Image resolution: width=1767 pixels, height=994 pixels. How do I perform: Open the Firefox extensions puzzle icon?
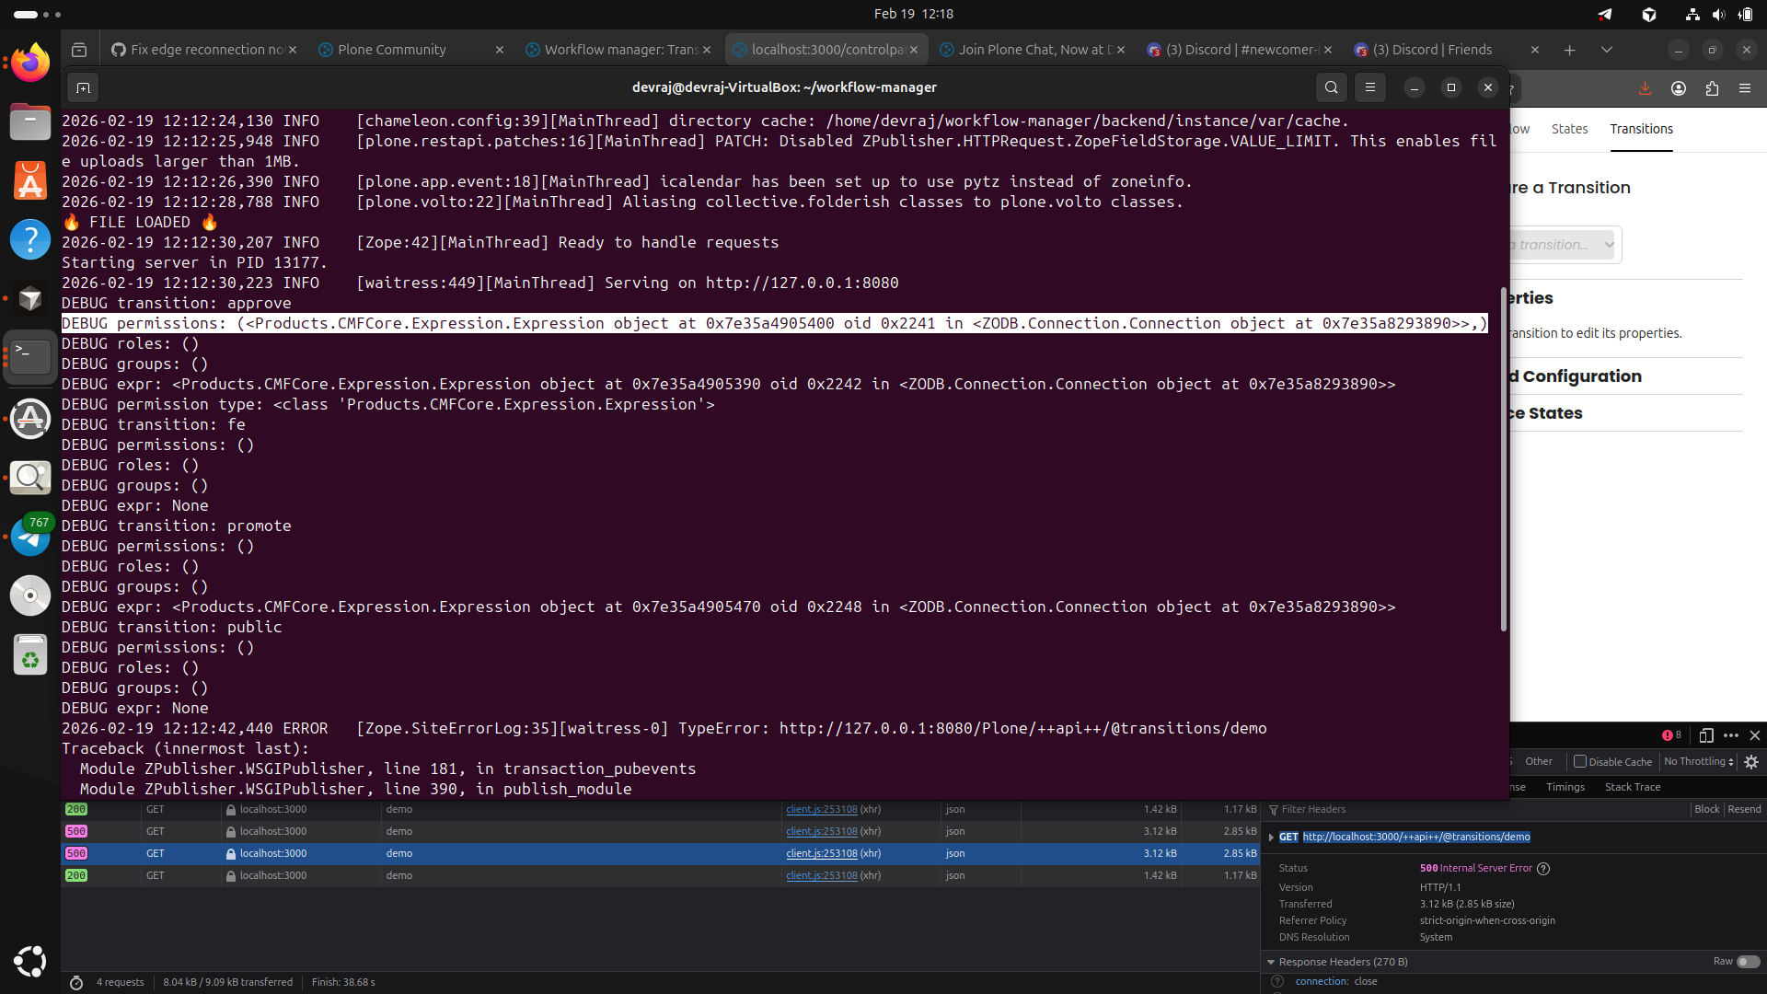click(x=1712, y=88)
